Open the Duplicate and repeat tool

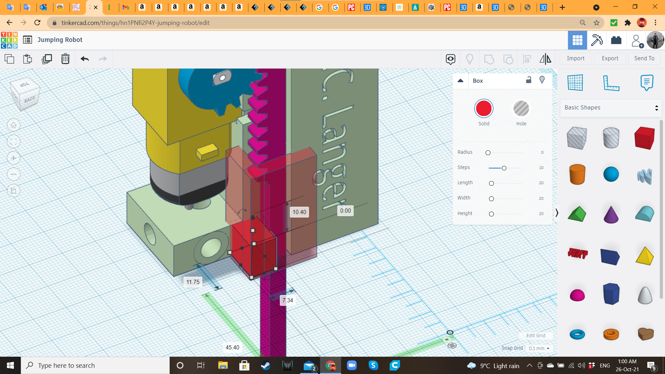[47, 59]
